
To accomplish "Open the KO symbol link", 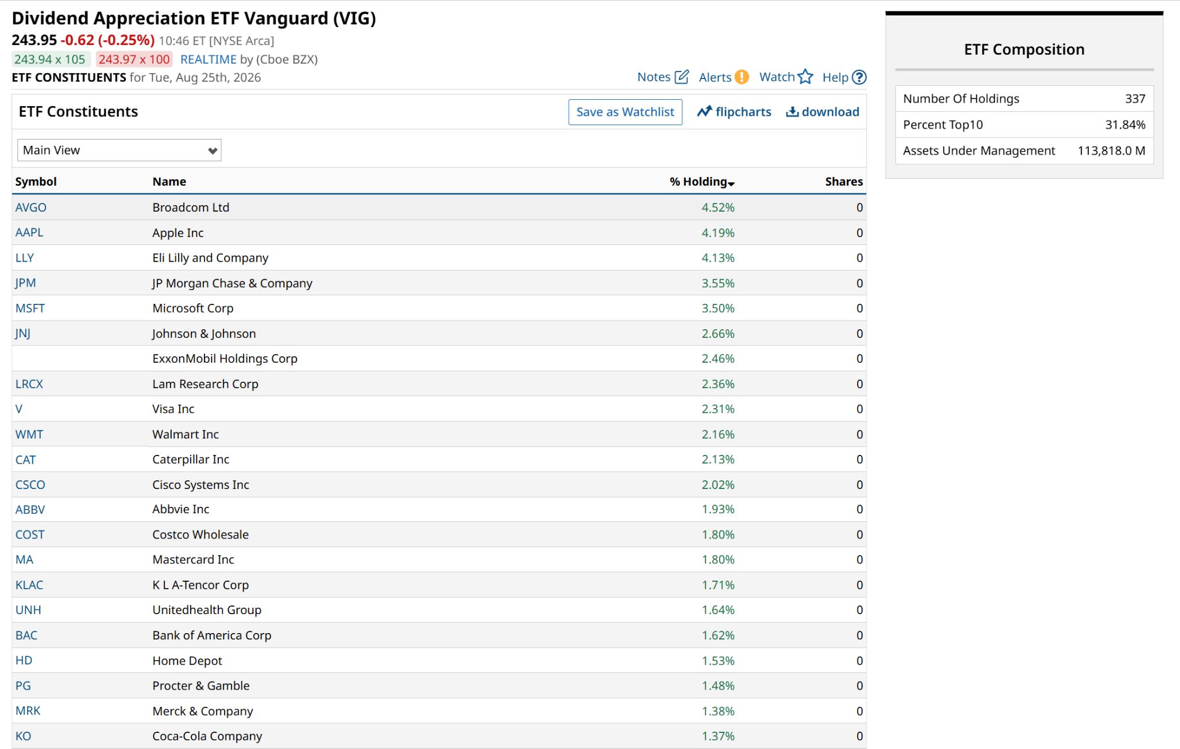I will (24, 736).
